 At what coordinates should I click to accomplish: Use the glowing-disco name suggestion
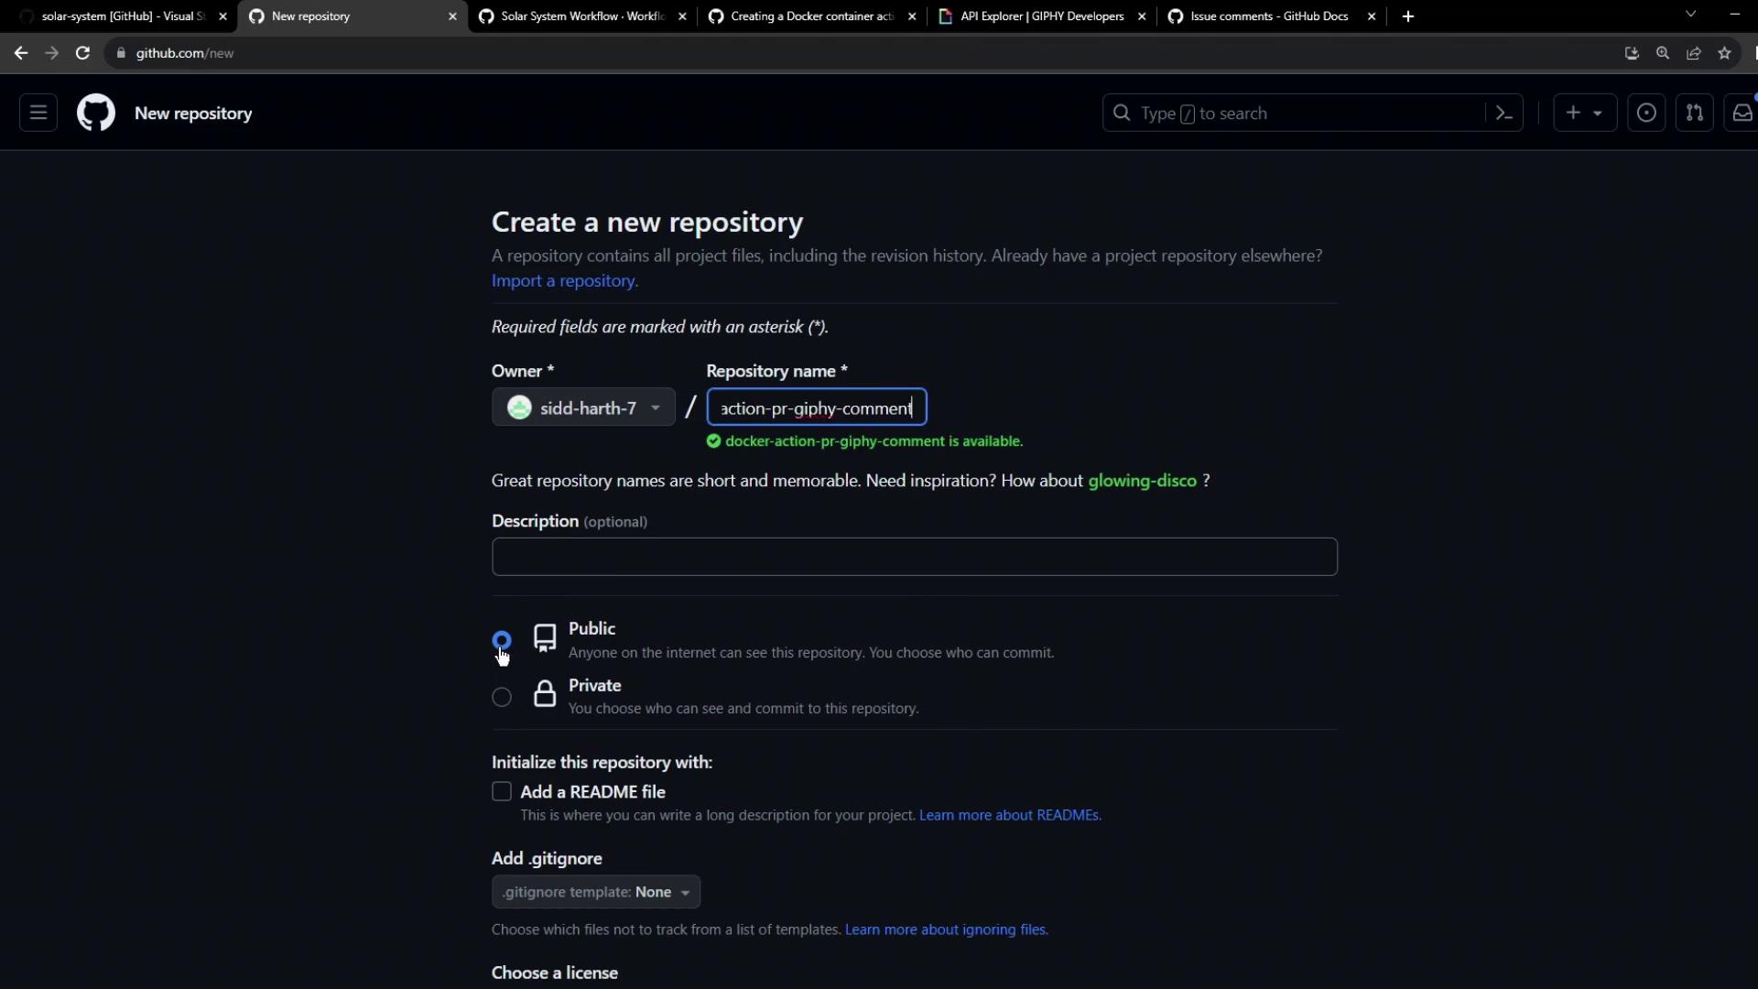pos(1142,481)
